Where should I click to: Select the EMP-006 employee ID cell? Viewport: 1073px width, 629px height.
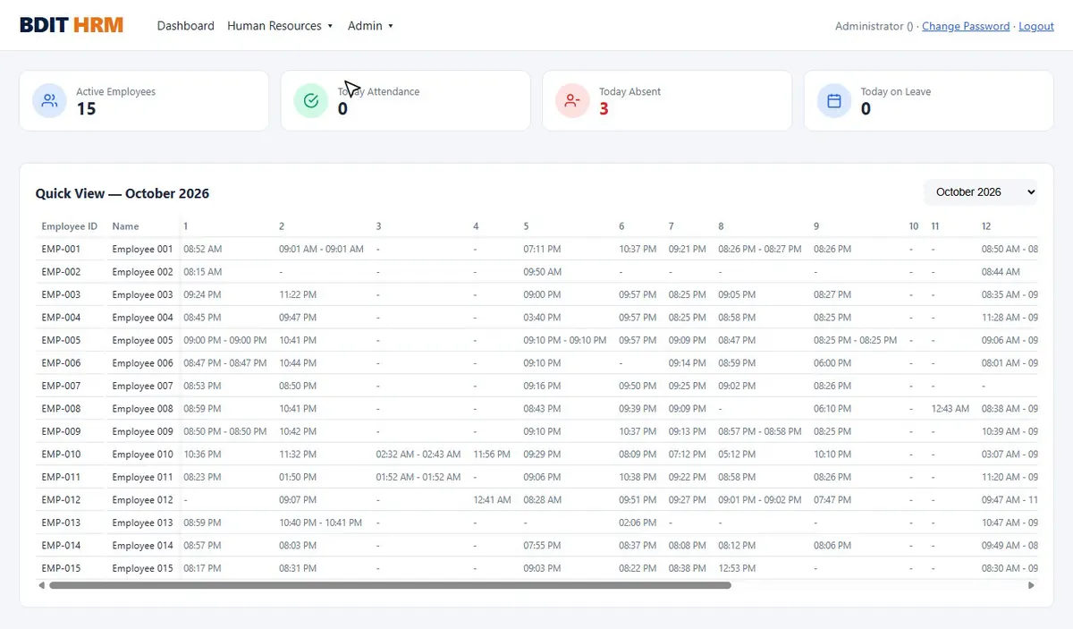61,363
